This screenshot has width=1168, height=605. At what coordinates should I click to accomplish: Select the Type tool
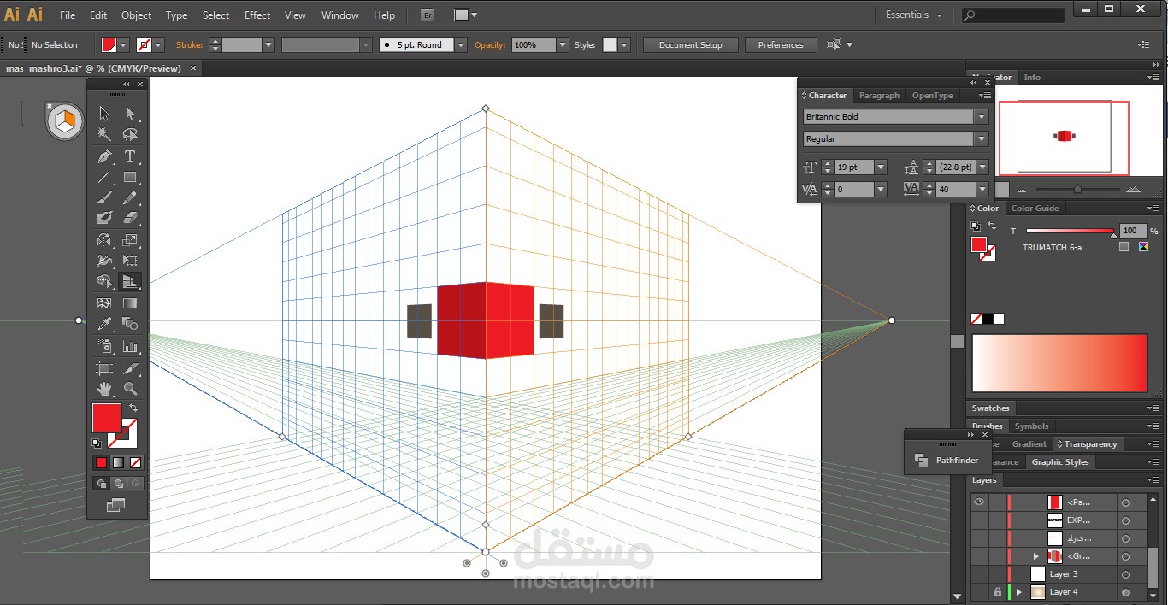coord(130,156)
